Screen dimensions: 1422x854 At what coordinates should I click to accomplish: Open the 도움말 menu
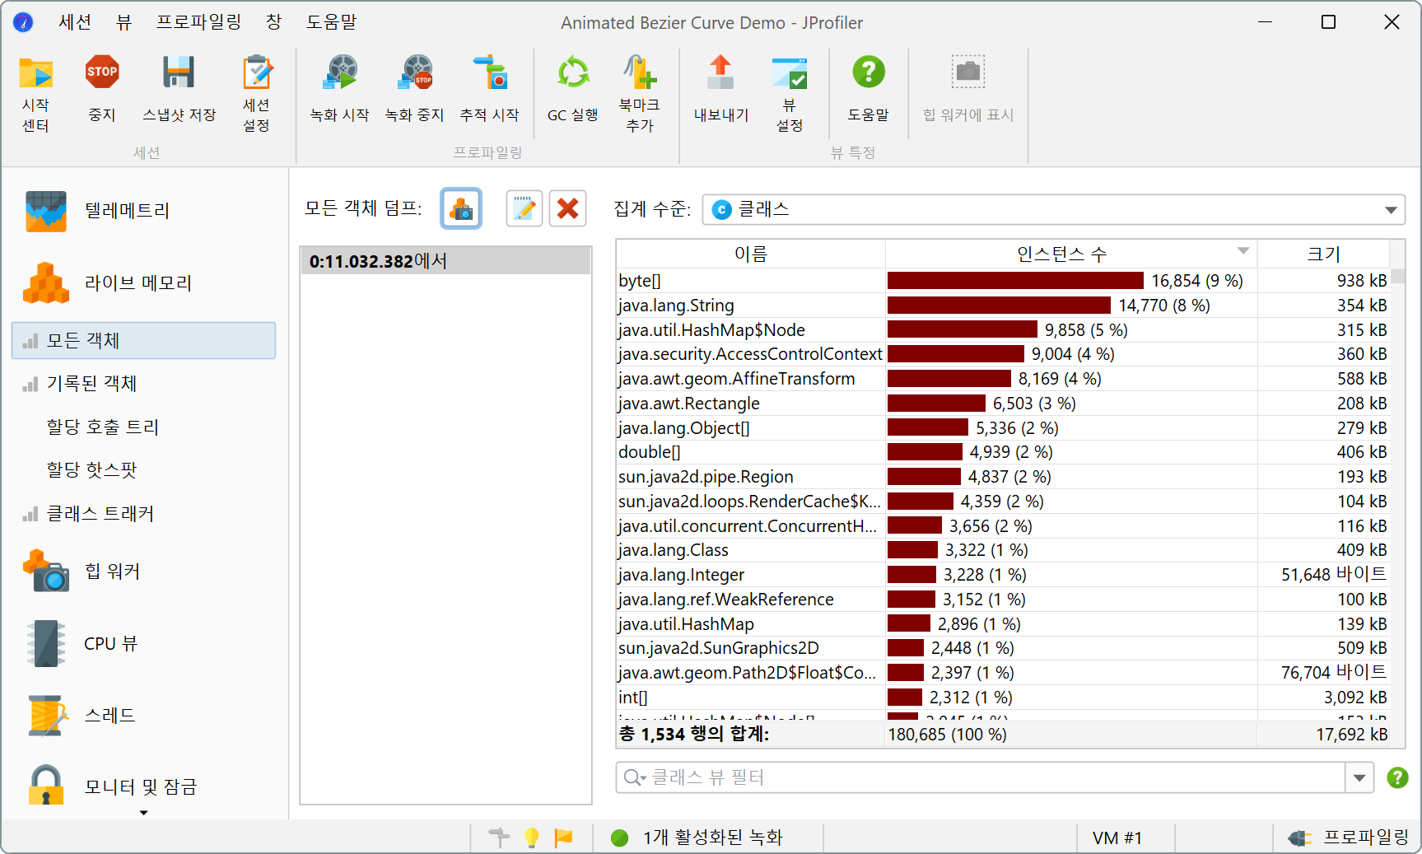[332, 22]
